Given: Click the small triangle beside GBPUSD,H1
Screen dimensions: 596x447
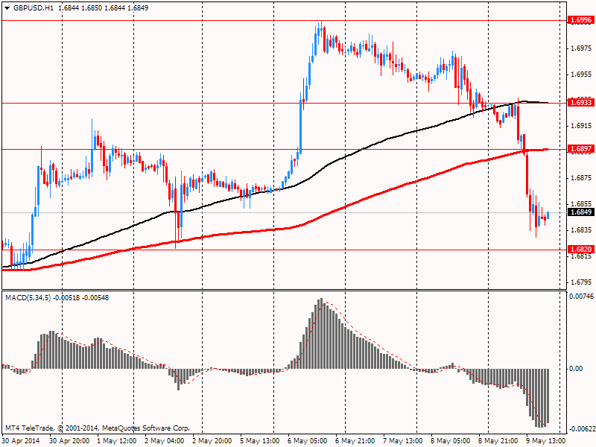Looking at the screenshot, I should (7, 7).
